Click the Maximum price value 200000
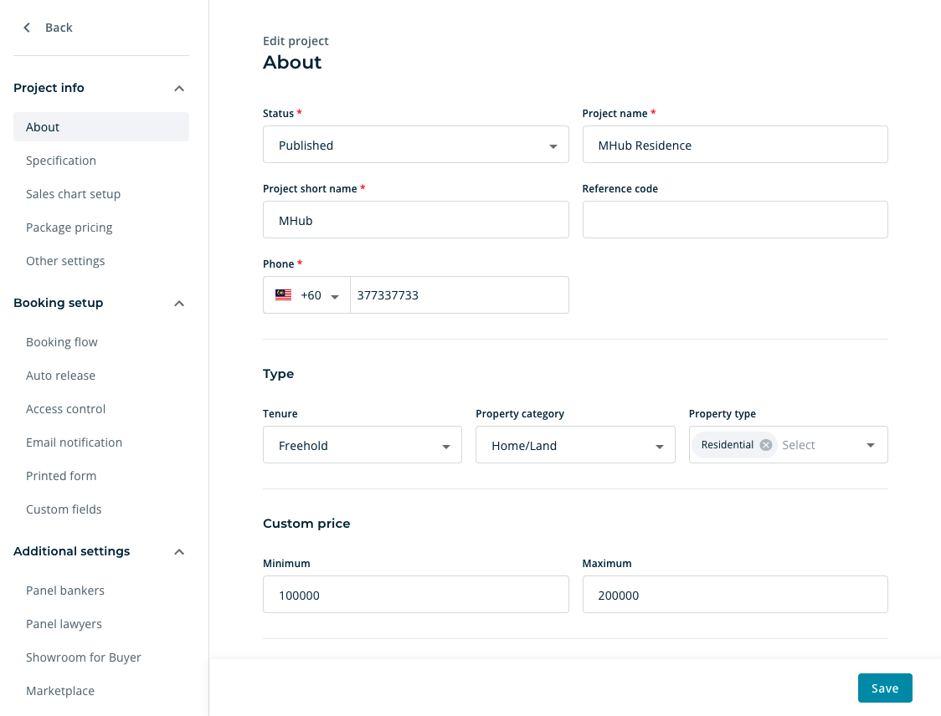This screenshot has width=941, height=716. point(735,594)
